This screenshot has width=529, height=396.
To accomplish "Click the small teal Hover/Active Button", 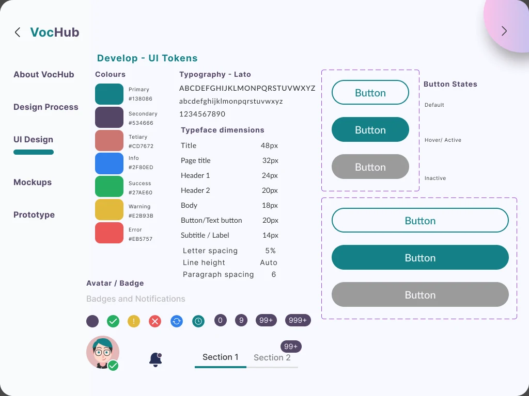I will pyautogui.click(x=370, y=129).
